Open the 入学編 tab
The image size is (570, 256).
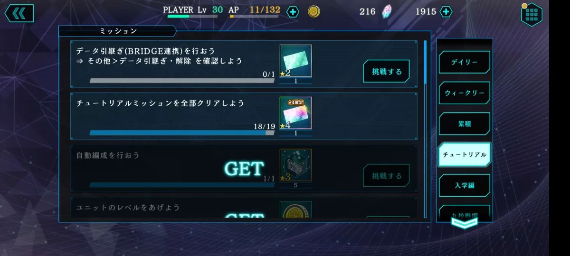pyautogui.click(x=465, y=185)
